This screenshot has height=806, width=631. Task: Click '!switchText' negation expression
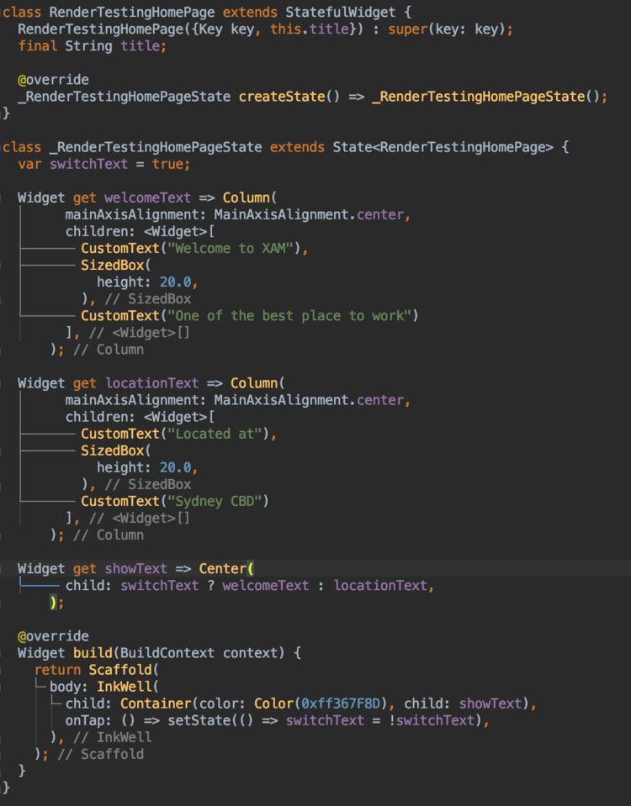pyautogui.click(x=432, y=720)
